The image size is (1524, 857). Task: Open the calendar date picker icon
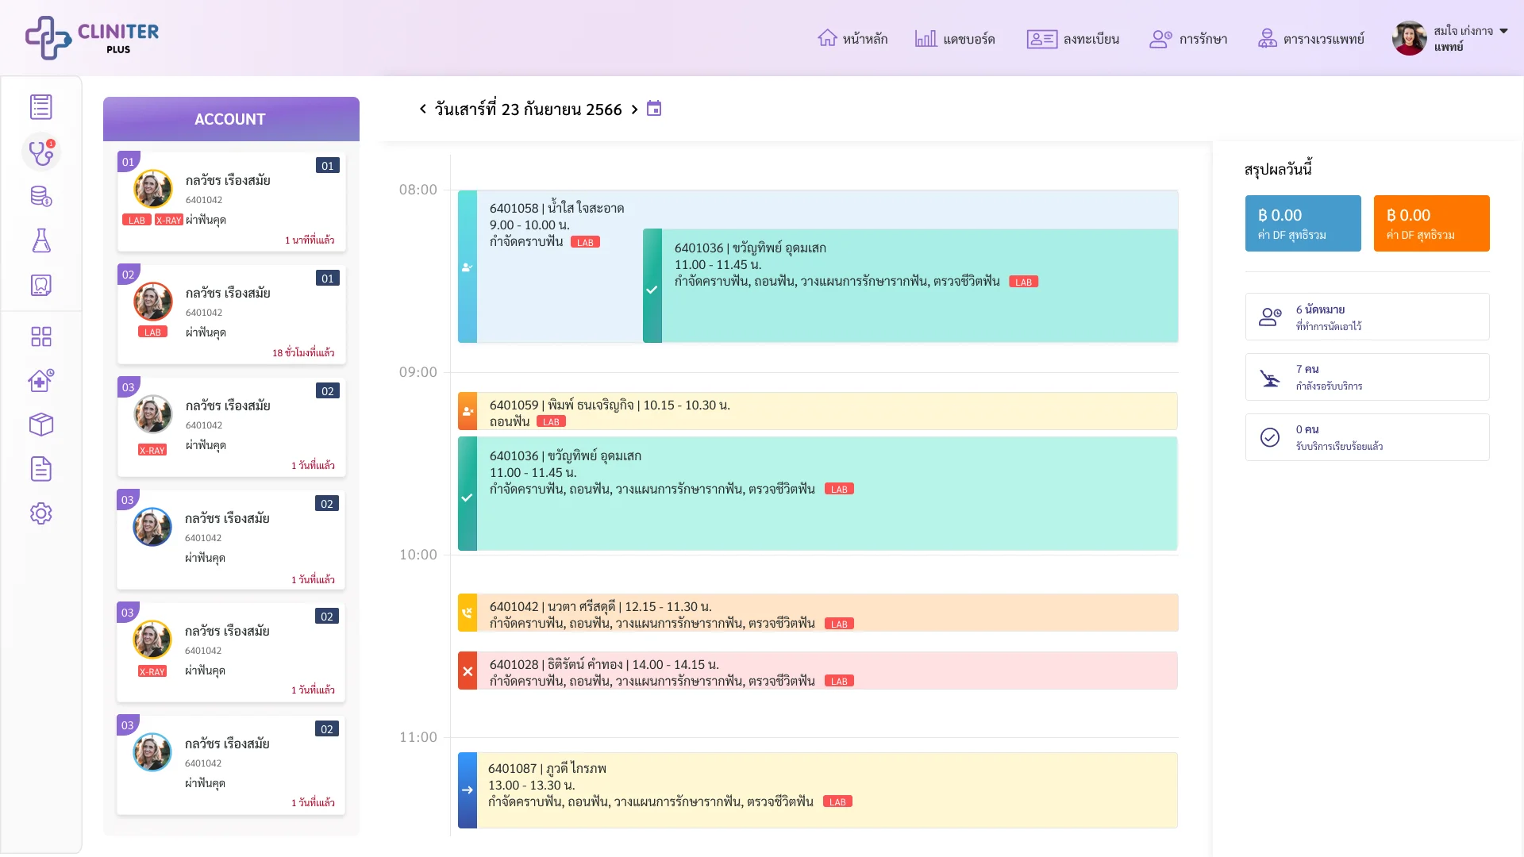(x=654, y=109)
